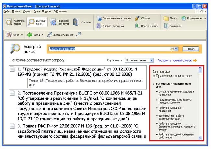Open История поисков

pos(193,18)
